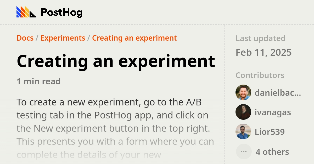Click the Contributors heading
Screen dimensions: 314x164
(260, 75)
